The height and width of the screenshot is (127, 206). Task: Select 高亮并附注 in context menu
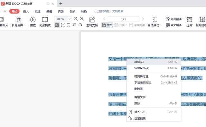[x=154, y=76]
